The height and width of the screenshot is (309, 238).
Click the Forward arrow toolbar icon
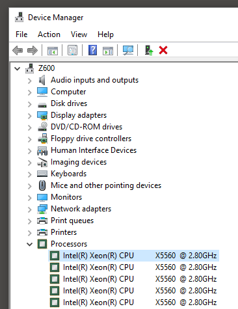(33, 50)
